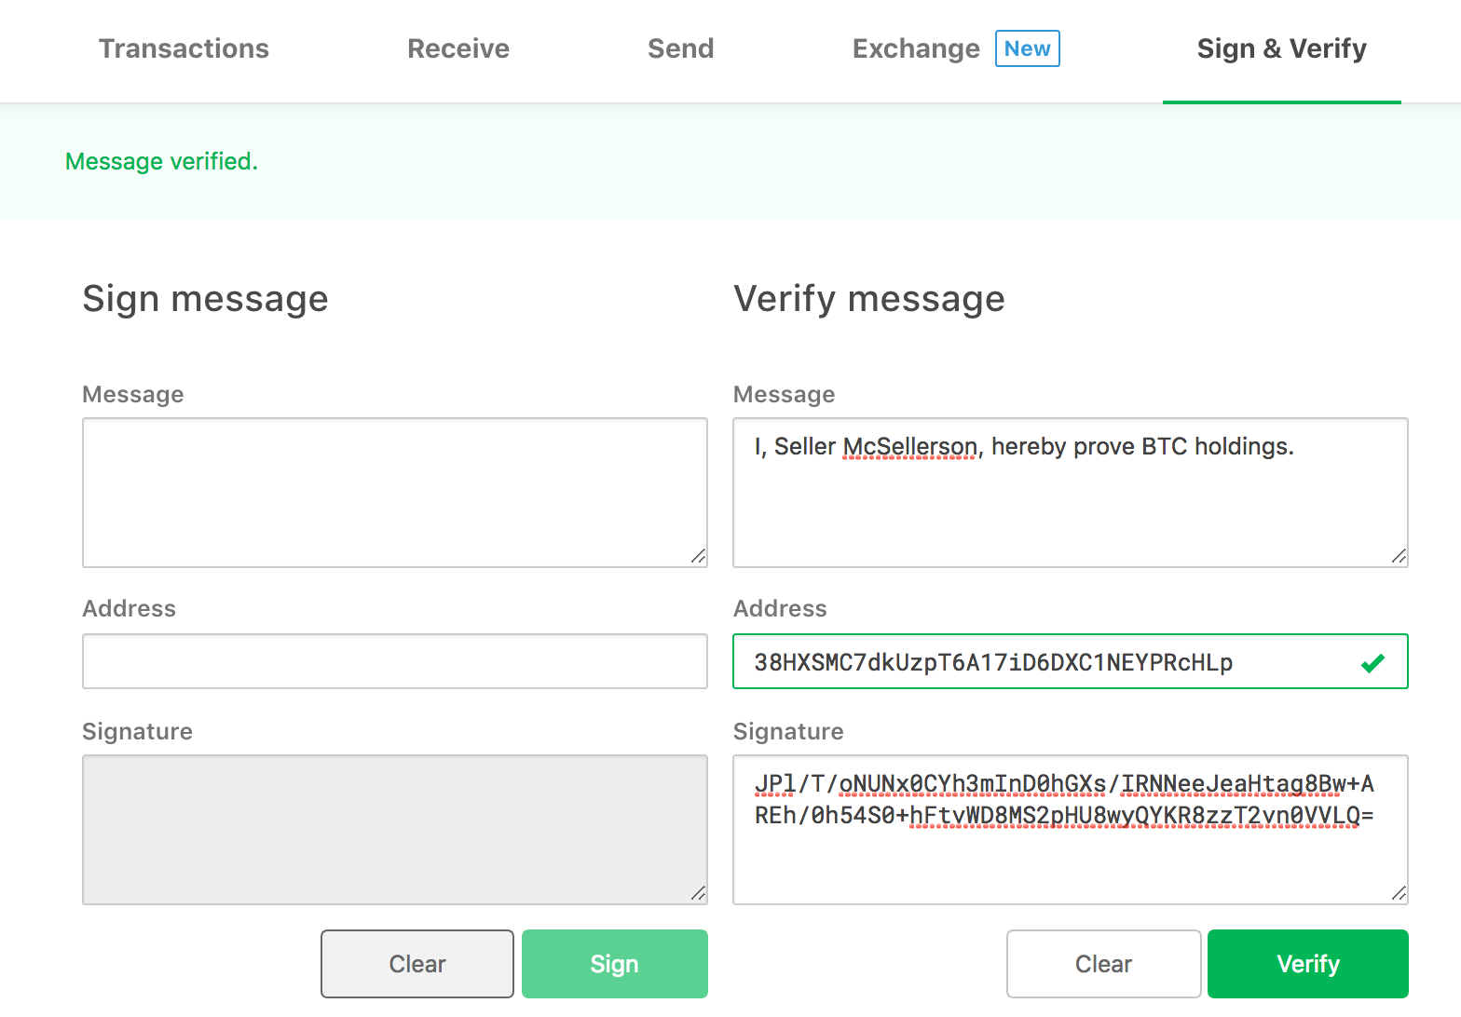Image resolution: width=1461 pixels, height=1017 pixels.
Task: Click the Verify signature text area
Action: click(1070, 857)
